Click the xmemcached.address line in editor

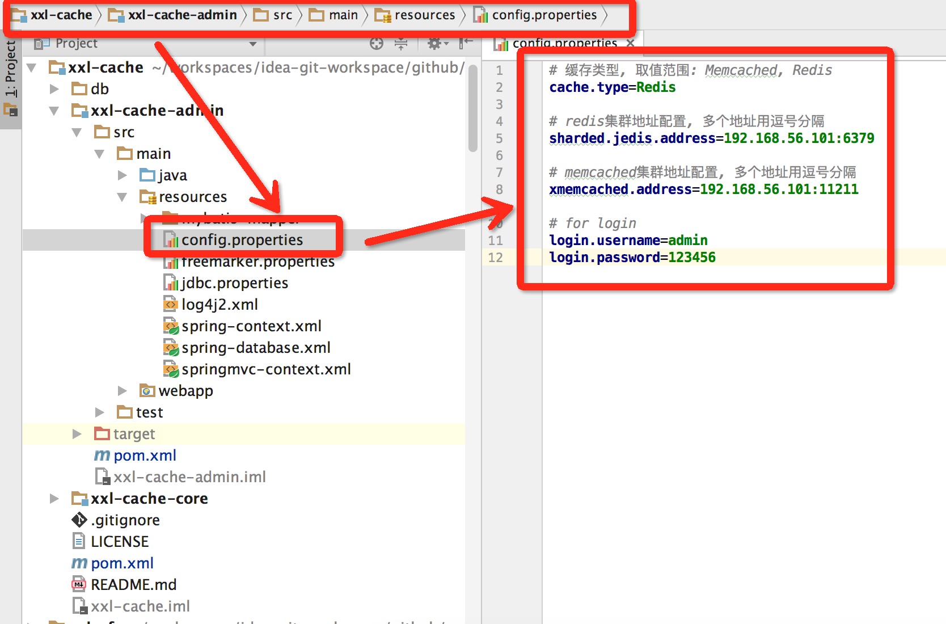(x=704, y=189)
